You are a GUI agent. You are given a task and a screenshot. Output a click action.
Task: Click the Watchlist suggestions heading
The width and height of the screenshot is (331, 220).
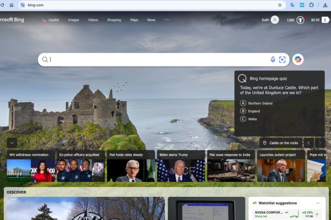(x=277, y=203)
